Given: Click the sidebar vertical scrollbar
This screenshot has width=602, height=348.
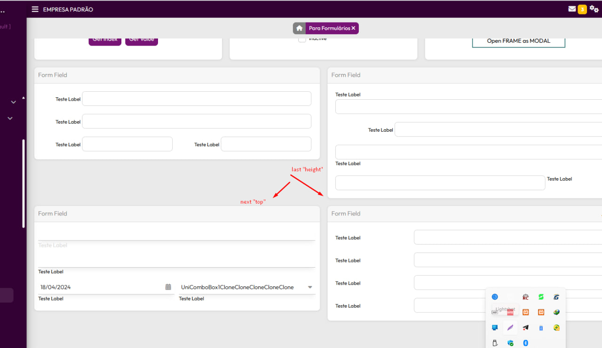Looking at the screenshot, I should 24,183.
